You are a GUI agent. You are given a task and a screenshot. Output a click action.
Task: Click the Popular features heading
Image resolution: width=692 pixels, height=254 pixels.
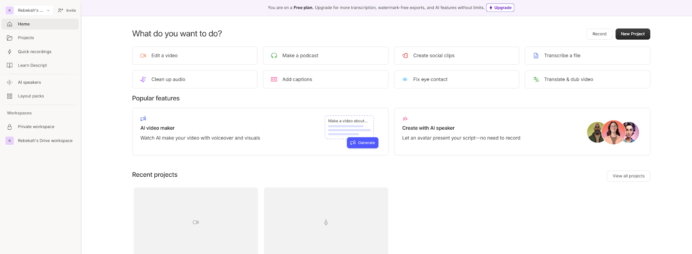coord(156,98)
